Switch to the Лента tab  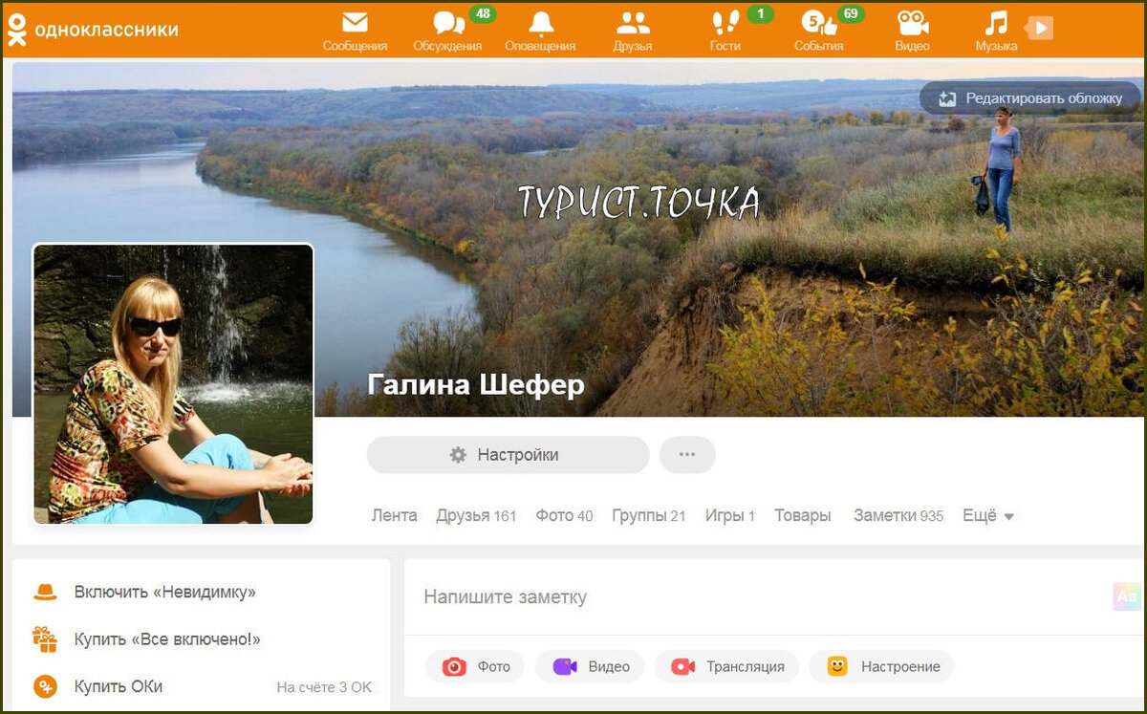tap(394, 515)
